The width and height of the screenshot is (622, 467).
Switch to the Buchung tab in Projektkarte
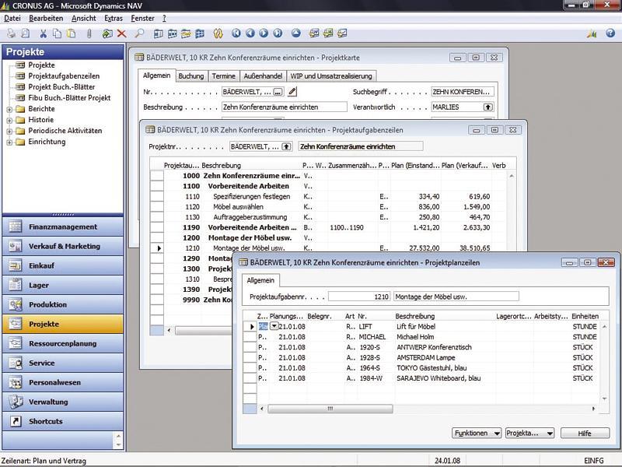[190, 75]
